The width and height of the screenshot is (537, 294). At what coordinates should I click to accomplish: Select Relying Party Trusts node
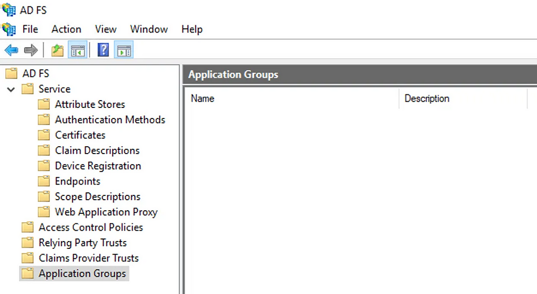tap(82, 243)
